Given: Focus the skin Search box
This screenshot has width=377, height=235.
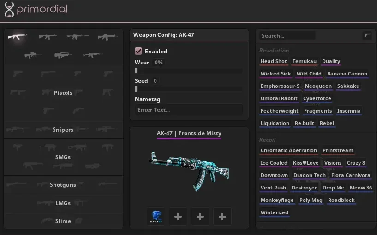Looking at the screenshot, I should coord(287,35).
